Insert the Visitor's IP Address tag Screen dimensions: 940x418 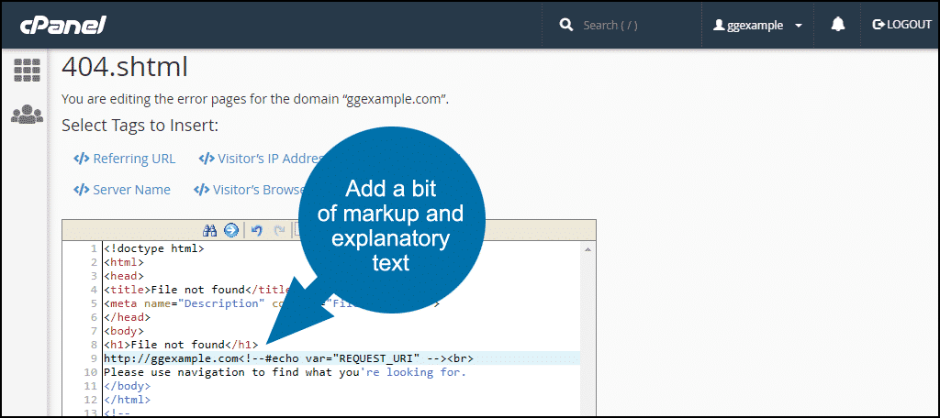[x=262, y=159]
